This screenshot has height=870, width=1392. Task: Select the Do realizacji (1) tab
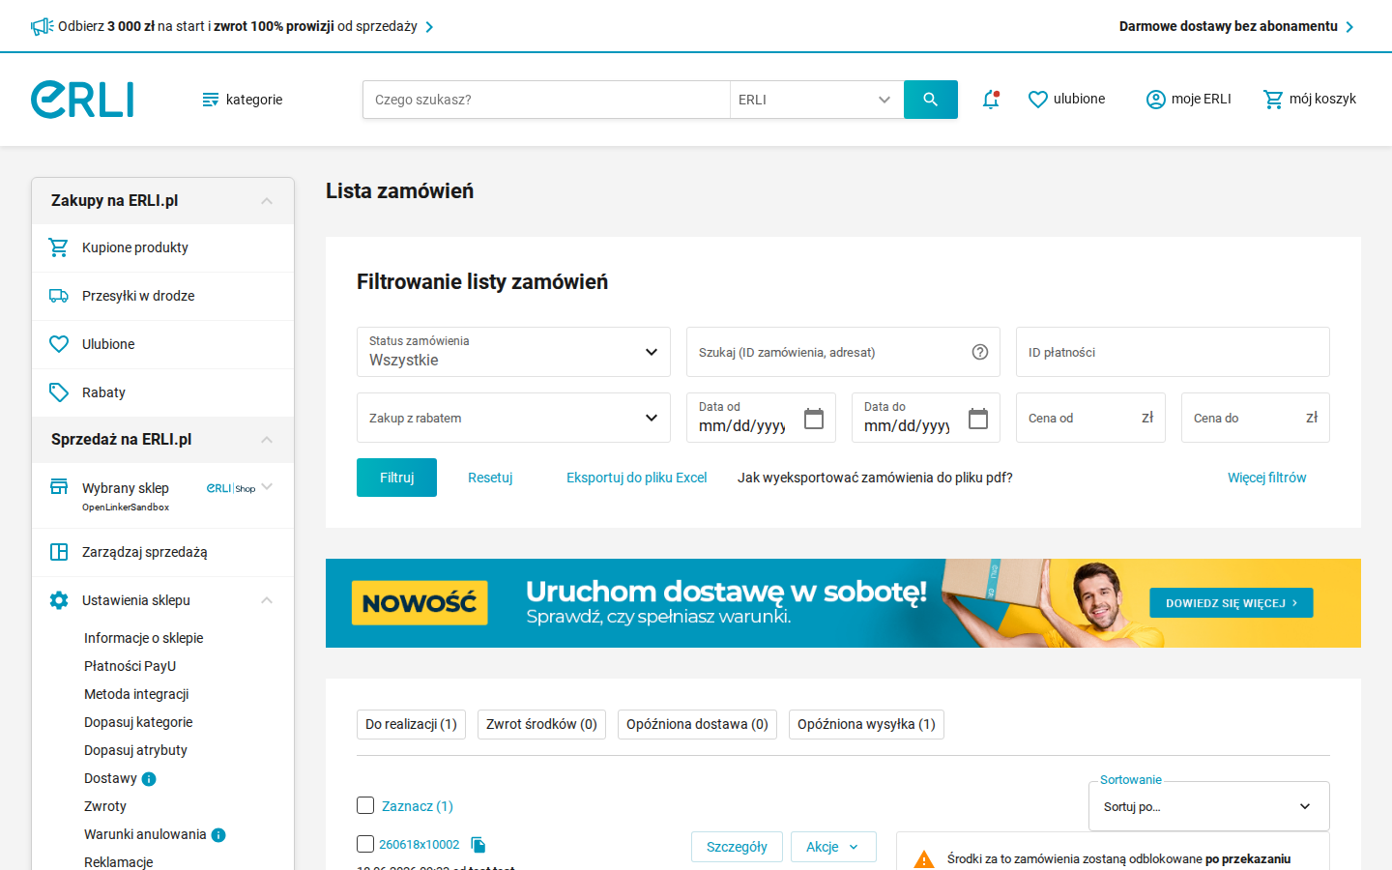coord(412,724)
